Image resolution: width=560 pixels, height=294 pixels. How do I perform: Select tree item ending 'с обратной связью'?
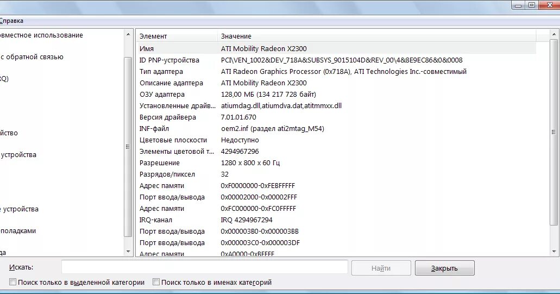(32, 57)
